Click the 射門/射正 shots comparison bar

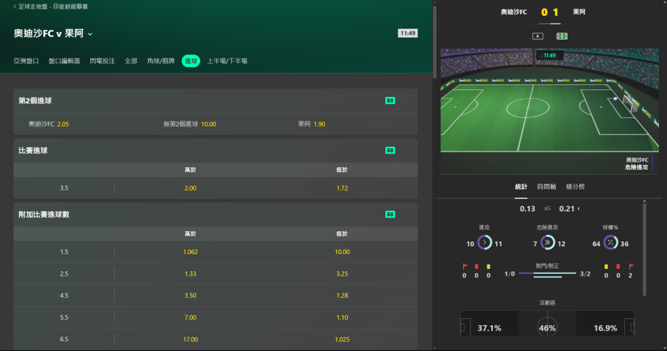coord(547,275)
